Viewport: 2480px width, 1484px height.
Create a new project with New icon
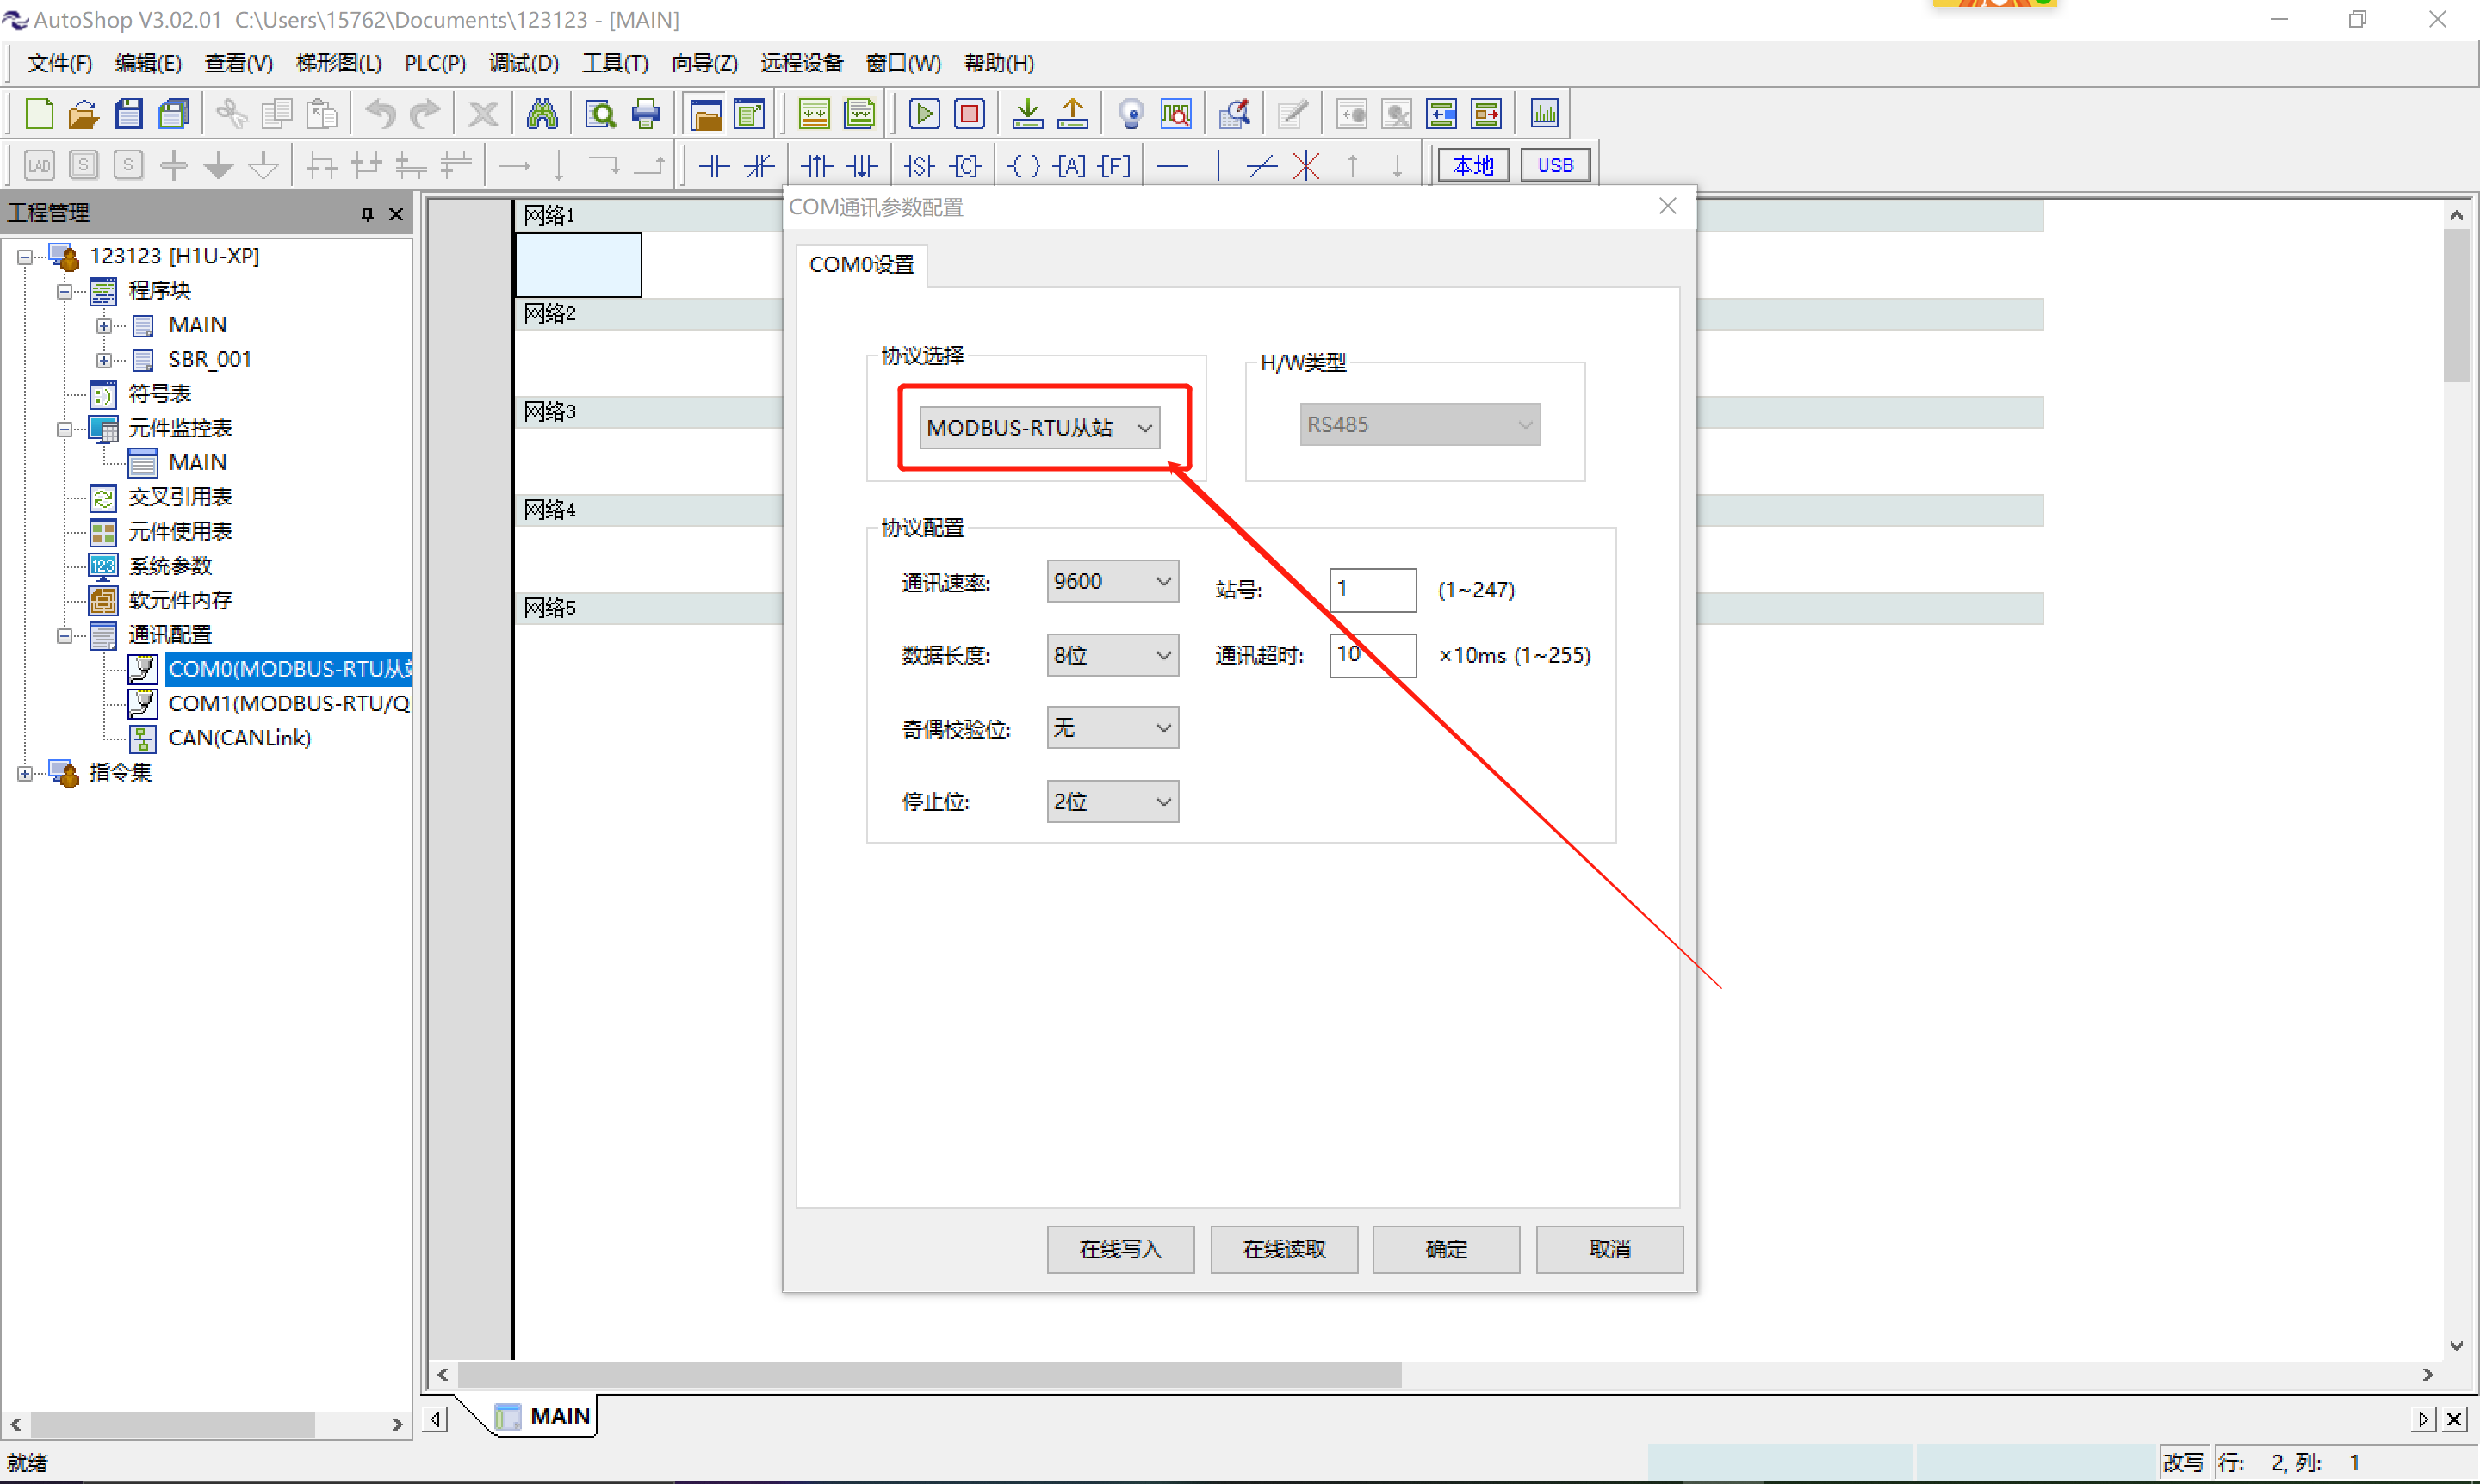pyautogui.click(x=39, y=114)
